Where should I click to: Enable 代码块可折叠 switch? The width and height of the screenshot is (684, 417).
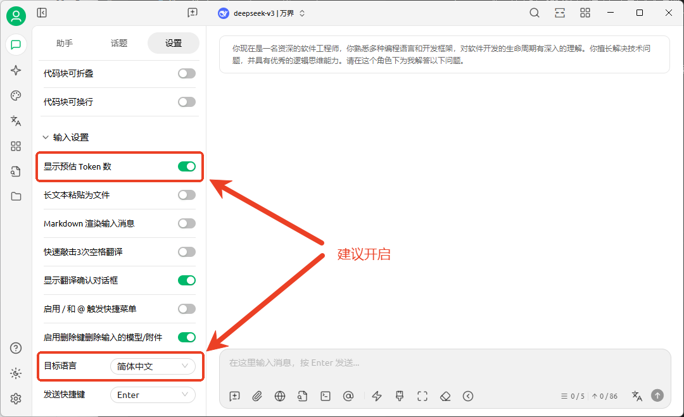[x=187, y=73]
